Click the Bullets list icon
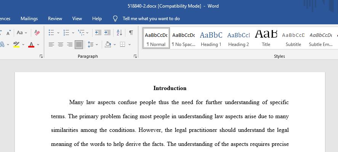Viewport: 338px width, 152px height. pos(51,33)
